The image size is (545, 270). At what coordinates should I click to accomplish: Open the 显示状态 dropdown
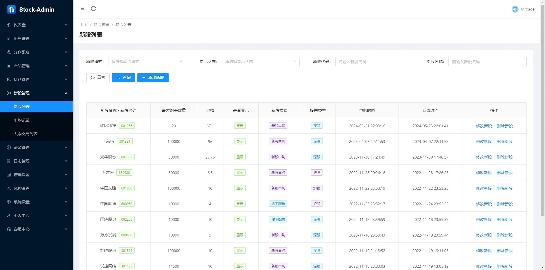[261, 62]
